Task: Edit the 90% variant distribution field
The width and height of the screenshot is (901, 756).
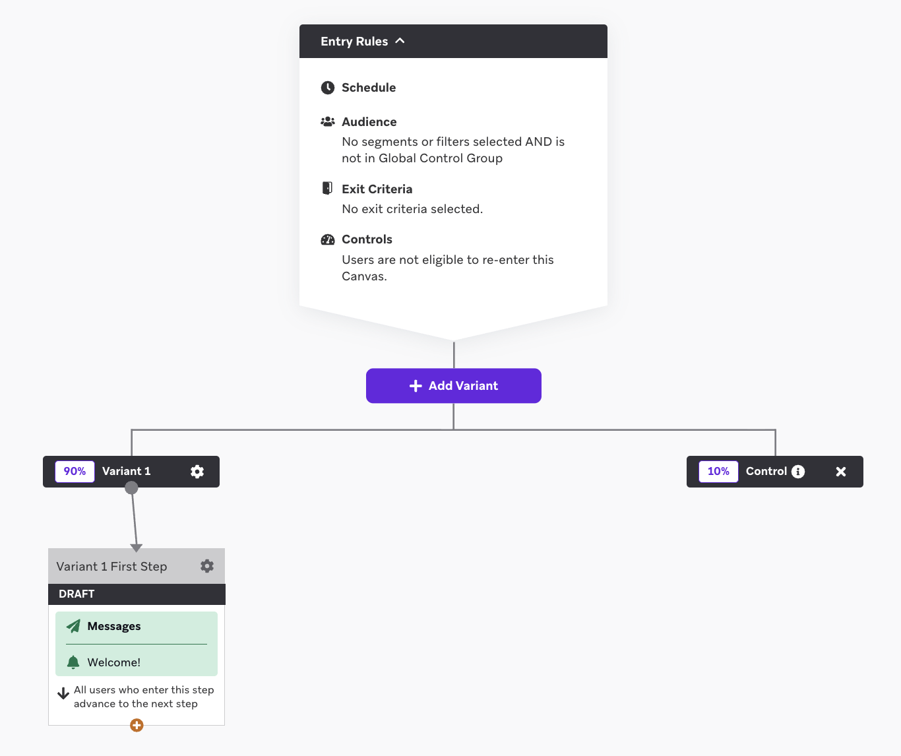Action: click(x=75, y=472)
